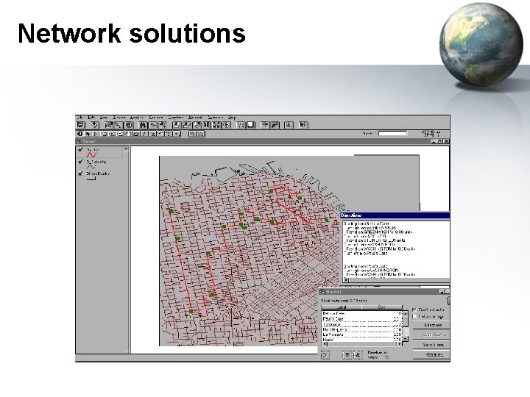The image size is (530, 397).
Task: Select the Zoom Out magnifier tool
Action: (120, 134)
